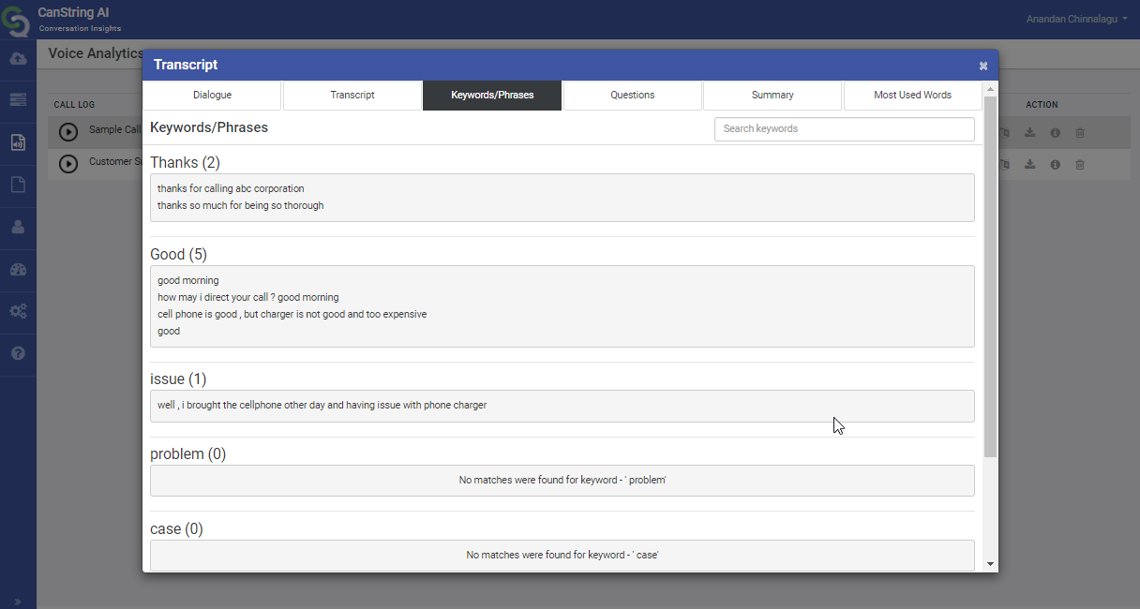
Task: Close the Transcript dialog
Action: coord(983,66)
